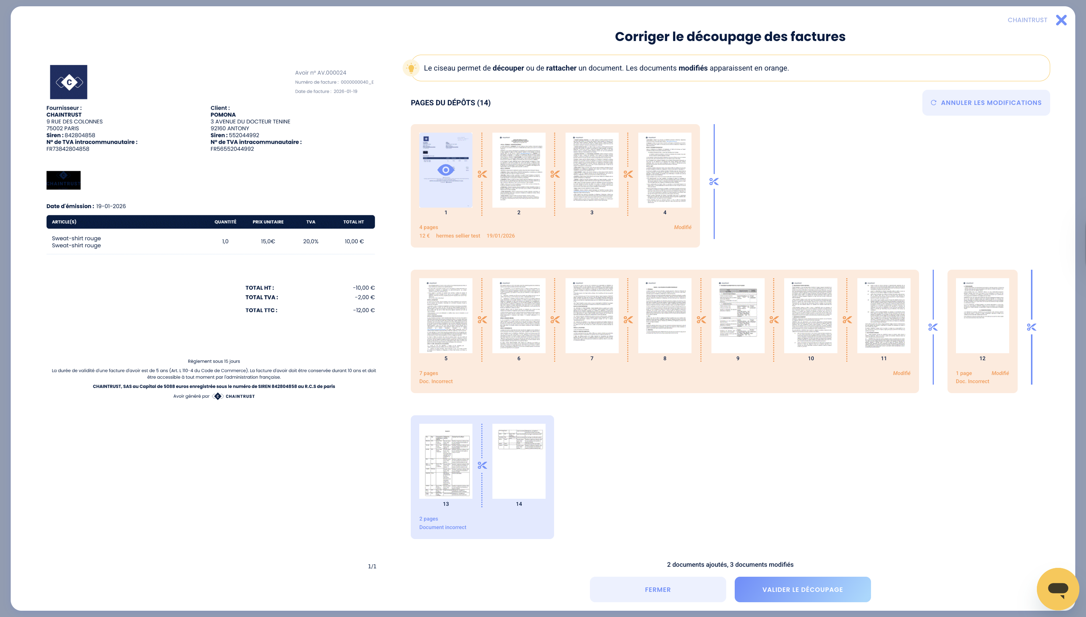
Task: Select page 8 thumbnail
Action: tap(665, 316)
